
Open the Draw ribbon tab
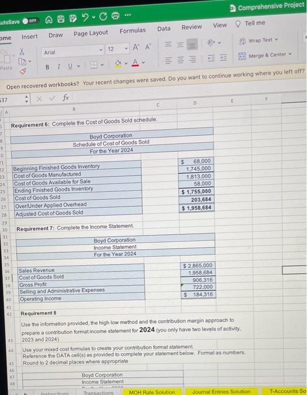pos(56,35)
